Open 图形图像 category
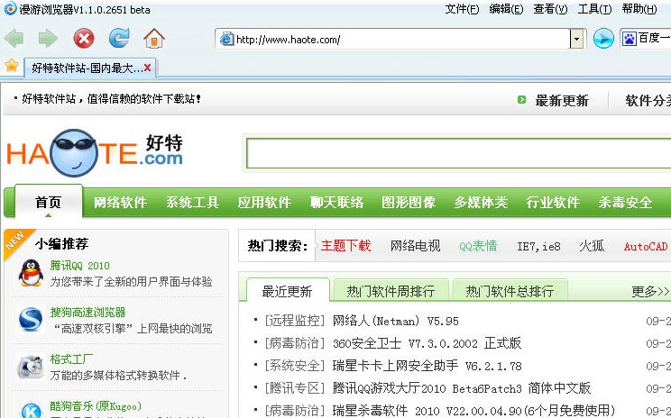The width and height of the screenshot is (671, 418). 409,202
